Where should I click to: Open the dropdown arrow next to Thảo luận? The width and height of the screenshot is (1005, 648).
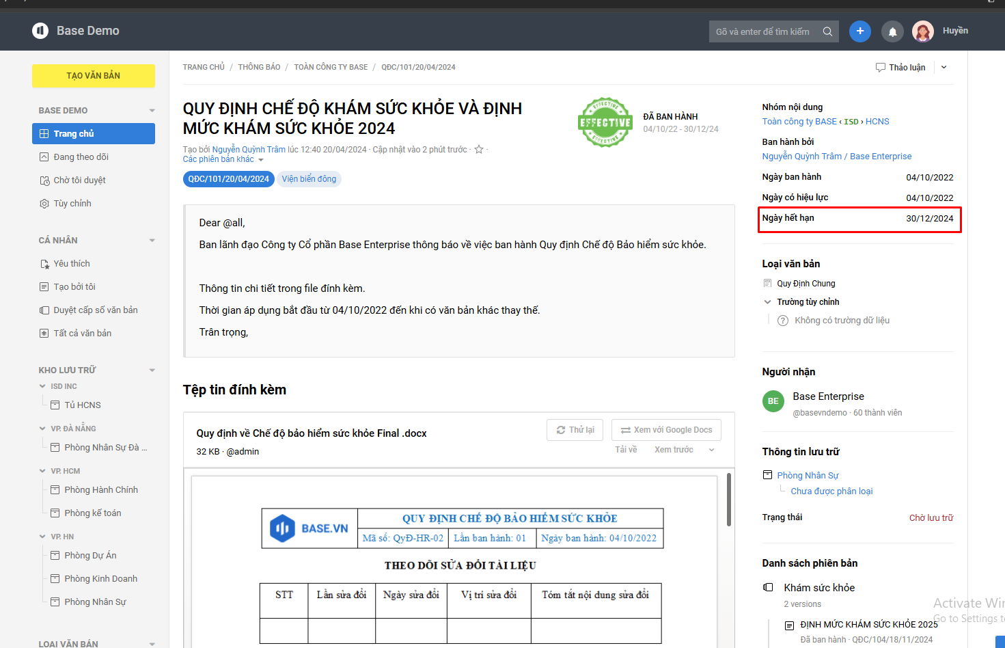[x=944, y=67]
